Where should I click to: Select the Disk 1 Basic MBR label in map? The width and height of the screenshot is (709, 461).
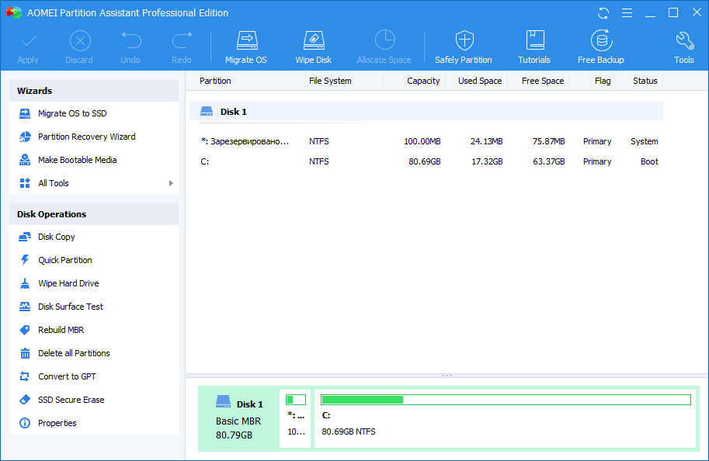coord(238,419)
